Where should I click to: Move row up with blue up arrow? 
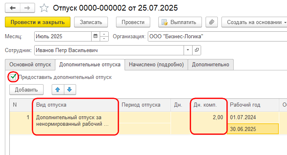click(58, 90)
